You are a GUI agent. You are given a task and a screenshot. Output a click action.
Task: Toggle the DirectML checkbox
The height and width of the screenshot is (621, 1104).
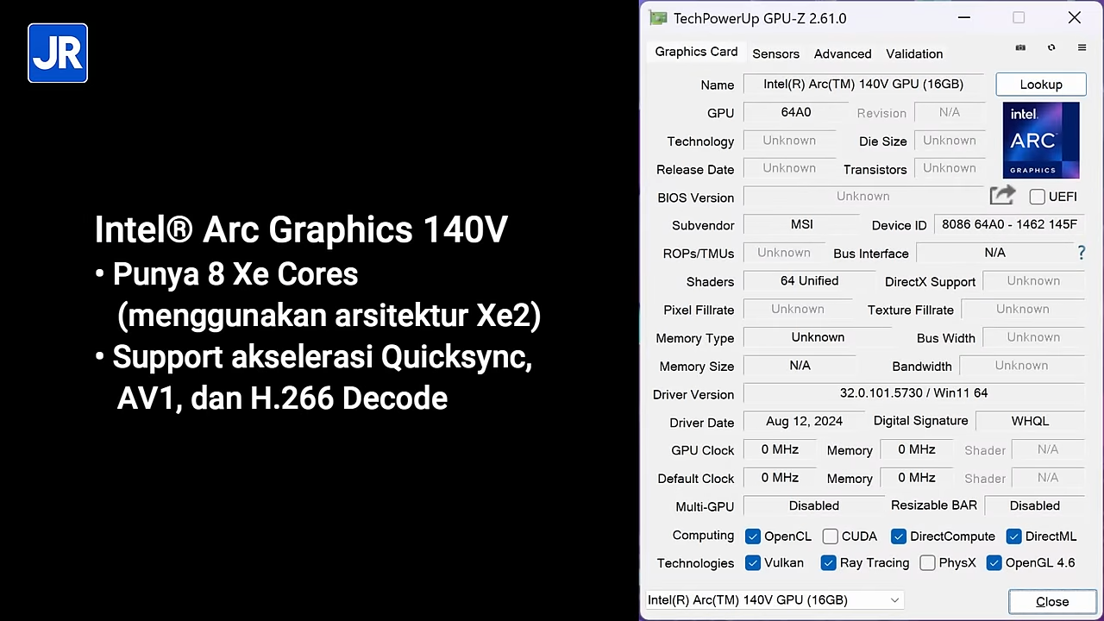(1014, 536)
